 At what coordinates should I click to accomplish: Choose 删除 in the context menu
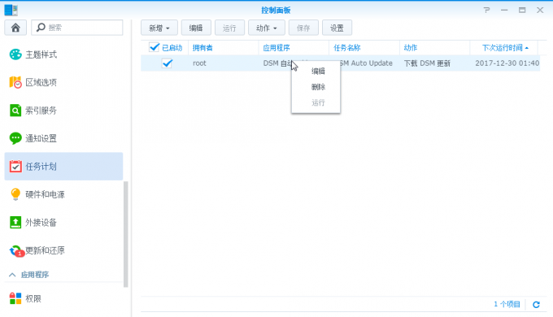318,87
